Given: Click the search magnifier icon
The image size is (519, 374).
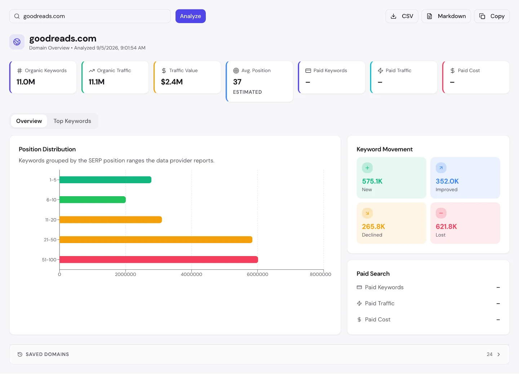Looking at the screenshot, I should [17, 16].
